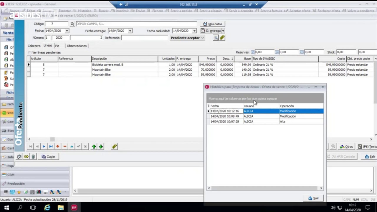Image resolution: width=377 pixels, height=212 pixels.
Task: Go to next line record button
Action: coord(44,147)
